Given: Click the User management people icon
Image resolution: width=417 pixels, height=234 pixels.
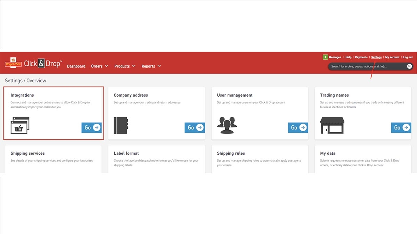Looking at the screenshot, I should click(x=227, y=125).
